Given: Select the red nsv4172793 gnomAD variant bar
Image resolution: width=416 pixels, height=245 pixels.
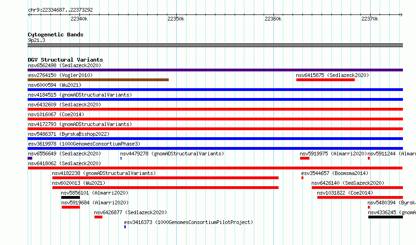Looking at the screenshot, I should click(215, 129).
